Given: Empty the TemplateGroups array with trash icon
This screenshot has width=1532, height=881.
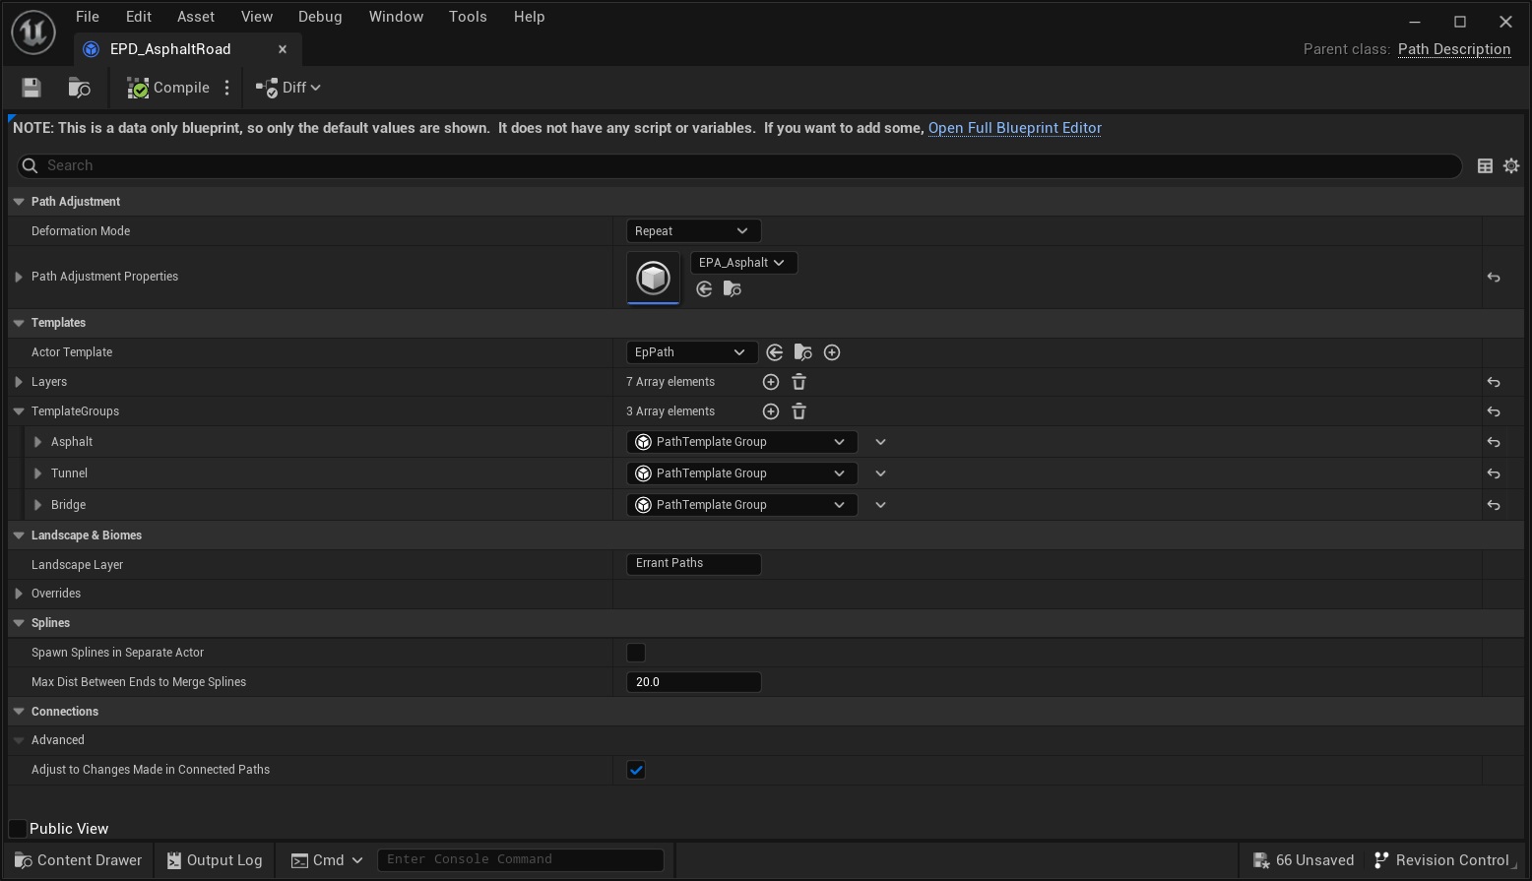Looking at the screenshot, I should tap(799, 411).
